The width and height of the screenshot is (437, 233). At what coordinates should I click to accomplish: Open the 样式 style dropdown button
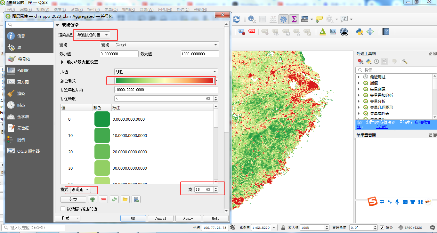(x=67, y=218)
